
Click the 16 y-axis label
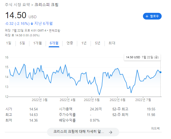pos(7,57)
